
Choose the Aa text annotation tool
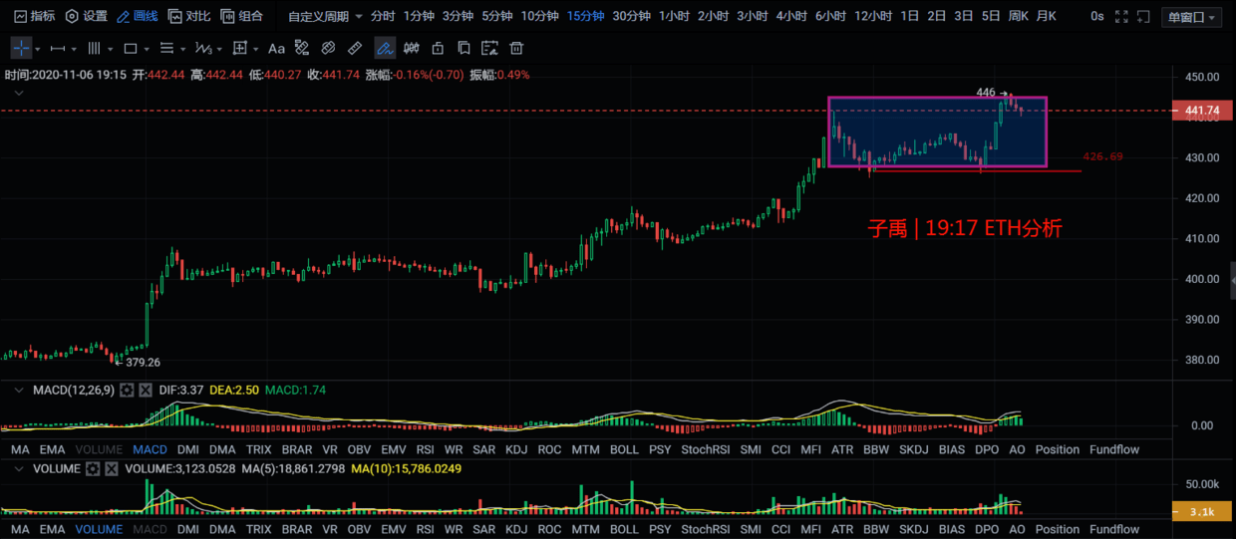point(276,48)
